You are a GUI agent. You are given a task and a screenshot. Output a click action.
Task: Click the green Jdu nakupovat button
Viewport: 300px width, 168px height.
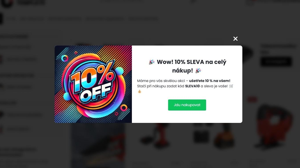tap(187, 105)
